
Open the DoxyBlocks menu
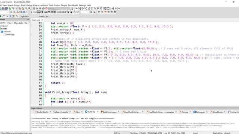(73, 5)
